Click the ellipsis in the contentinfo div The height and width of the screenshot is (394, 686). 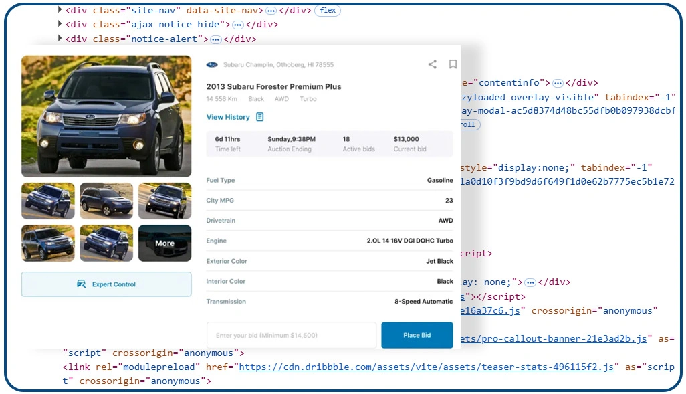[x=558, y=83]
